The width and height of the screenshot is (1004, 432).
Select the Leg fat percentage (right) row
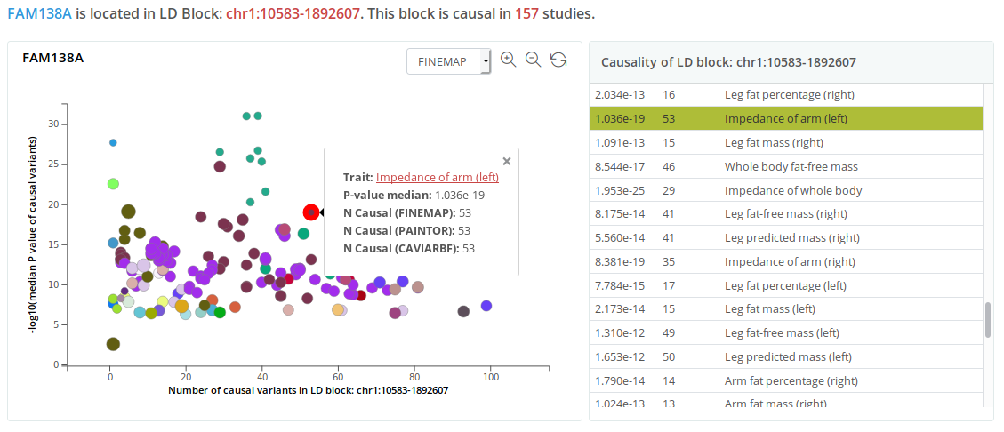click(785, 95)
